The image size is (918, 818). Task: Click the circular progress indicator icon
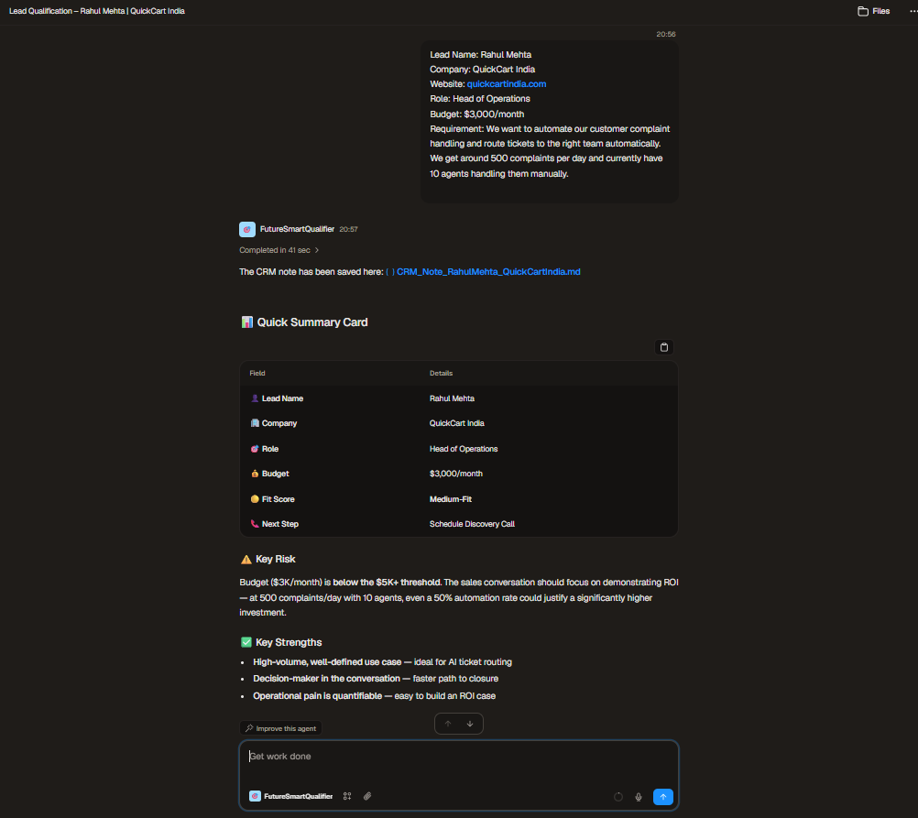pos(618,797)
